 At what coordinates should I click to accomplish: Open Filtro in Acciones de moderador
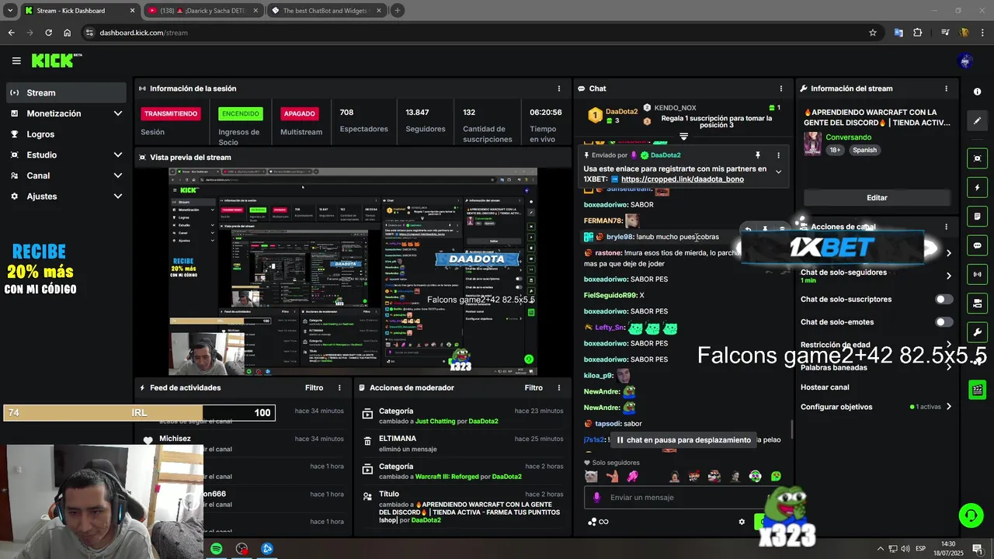pos(533,387)
